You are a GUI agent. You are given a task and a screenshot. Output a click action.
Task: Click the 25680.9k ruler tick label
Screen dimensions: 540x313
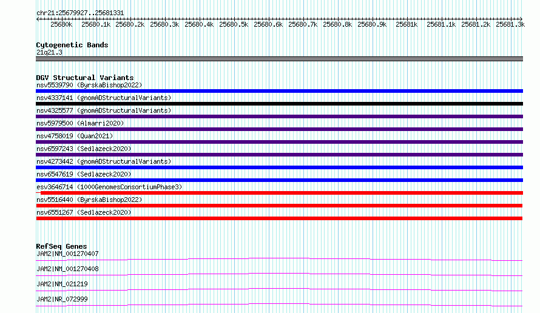(372, 24)
